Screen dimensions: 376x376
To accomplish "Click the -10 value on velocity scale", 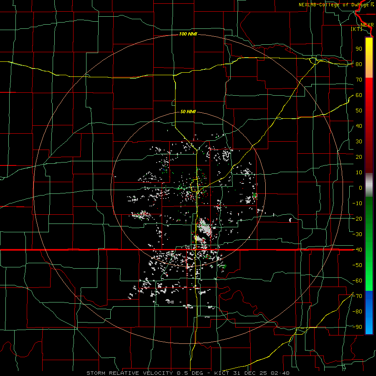I will tap(357, 203).
